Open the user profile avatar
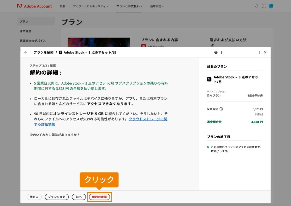Image resolution: width=291 pixels, height=206 pixels. click(x=271, y=6)
